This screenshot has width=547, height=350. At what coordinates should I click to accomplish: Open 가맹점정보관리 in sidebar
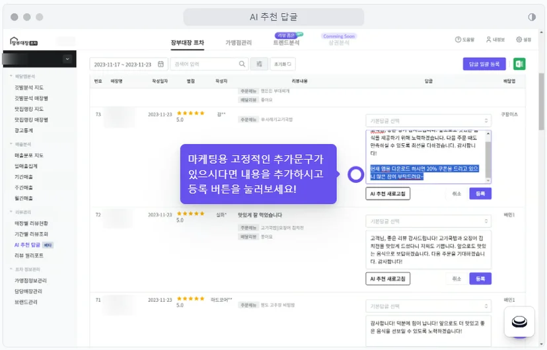pos(30,281)
